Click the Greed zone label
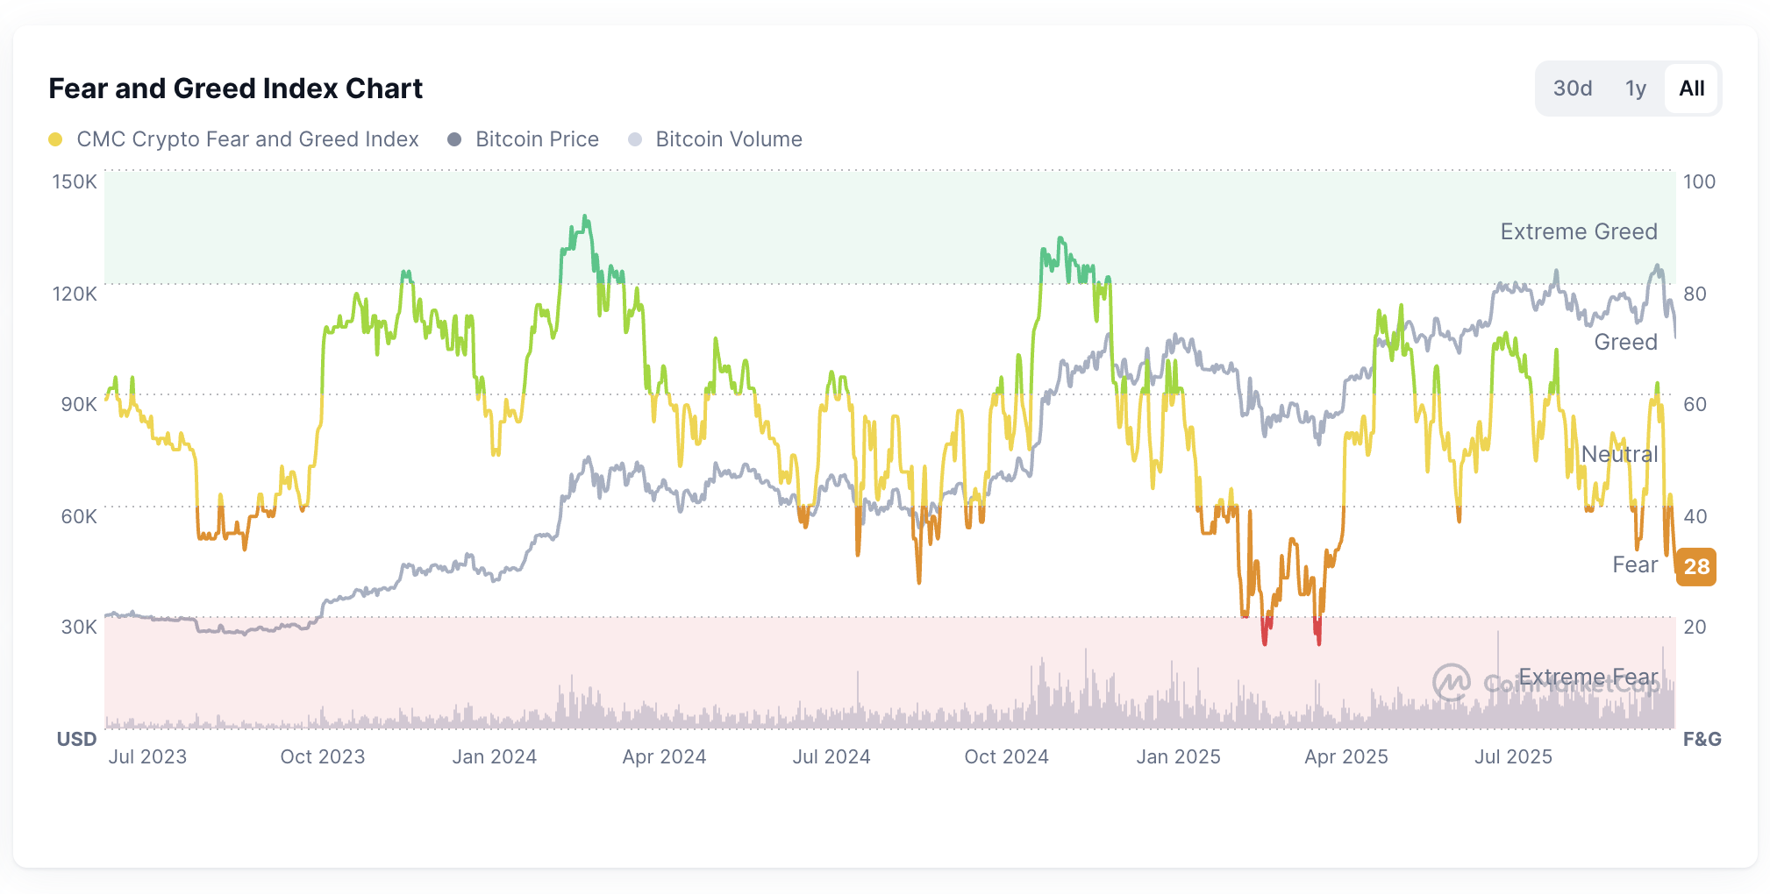The height and width of the screenshot is (894, 1770). click(1625, 342)
